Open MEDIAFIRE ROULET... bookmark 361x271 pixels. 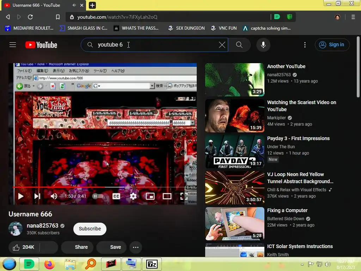29,28
